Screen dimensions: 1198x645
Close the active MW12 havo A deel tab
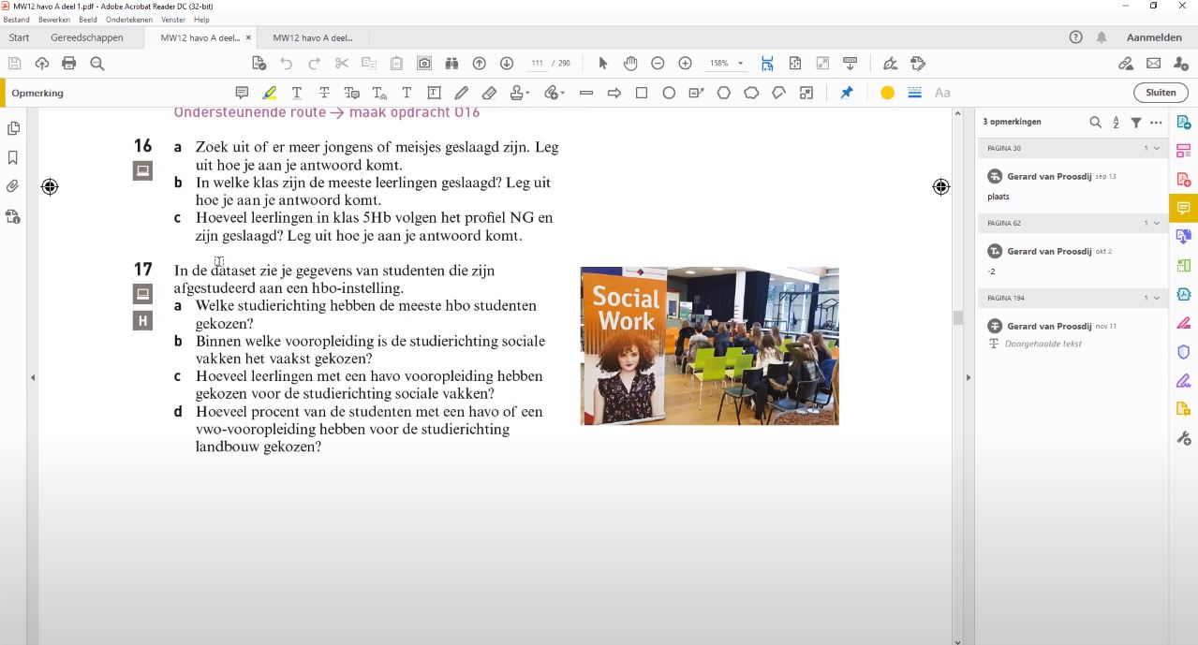pos(248,37)
